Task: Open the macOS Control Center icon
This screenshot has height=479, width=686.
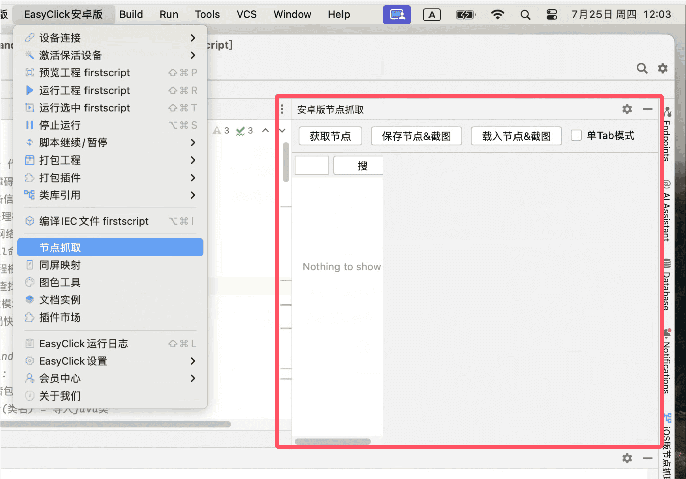Action: click(552, 15)
